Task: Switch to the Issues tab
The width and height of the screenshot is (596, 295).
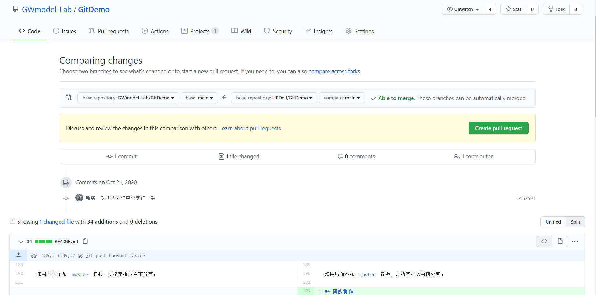Action: 65,31
